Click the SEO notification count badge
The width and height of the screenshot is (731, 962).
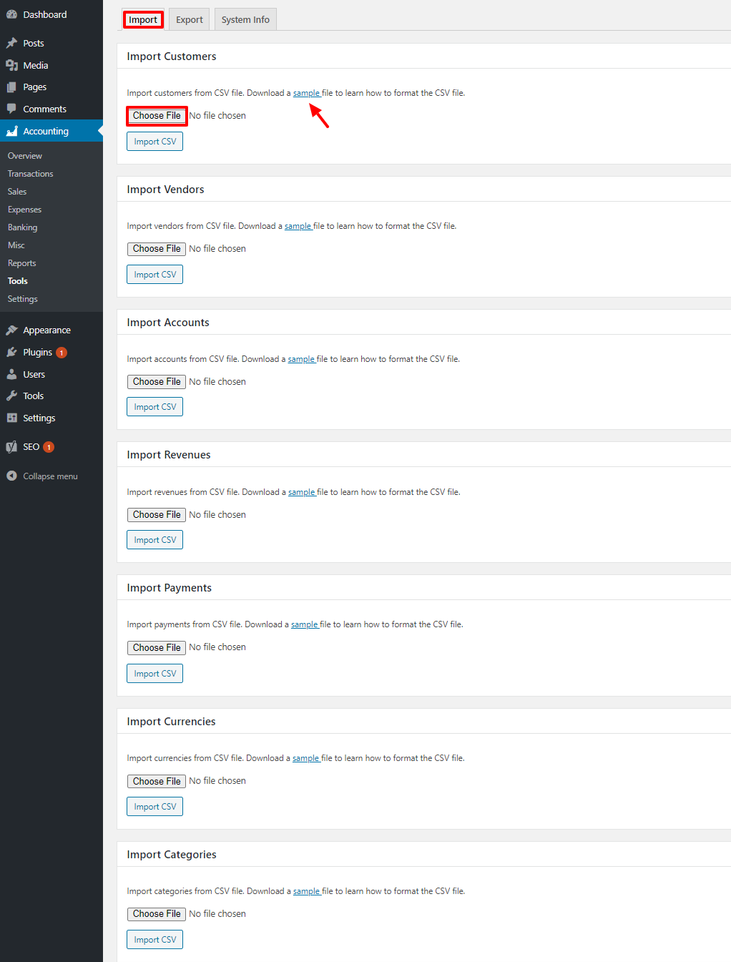tap(49, 447)
